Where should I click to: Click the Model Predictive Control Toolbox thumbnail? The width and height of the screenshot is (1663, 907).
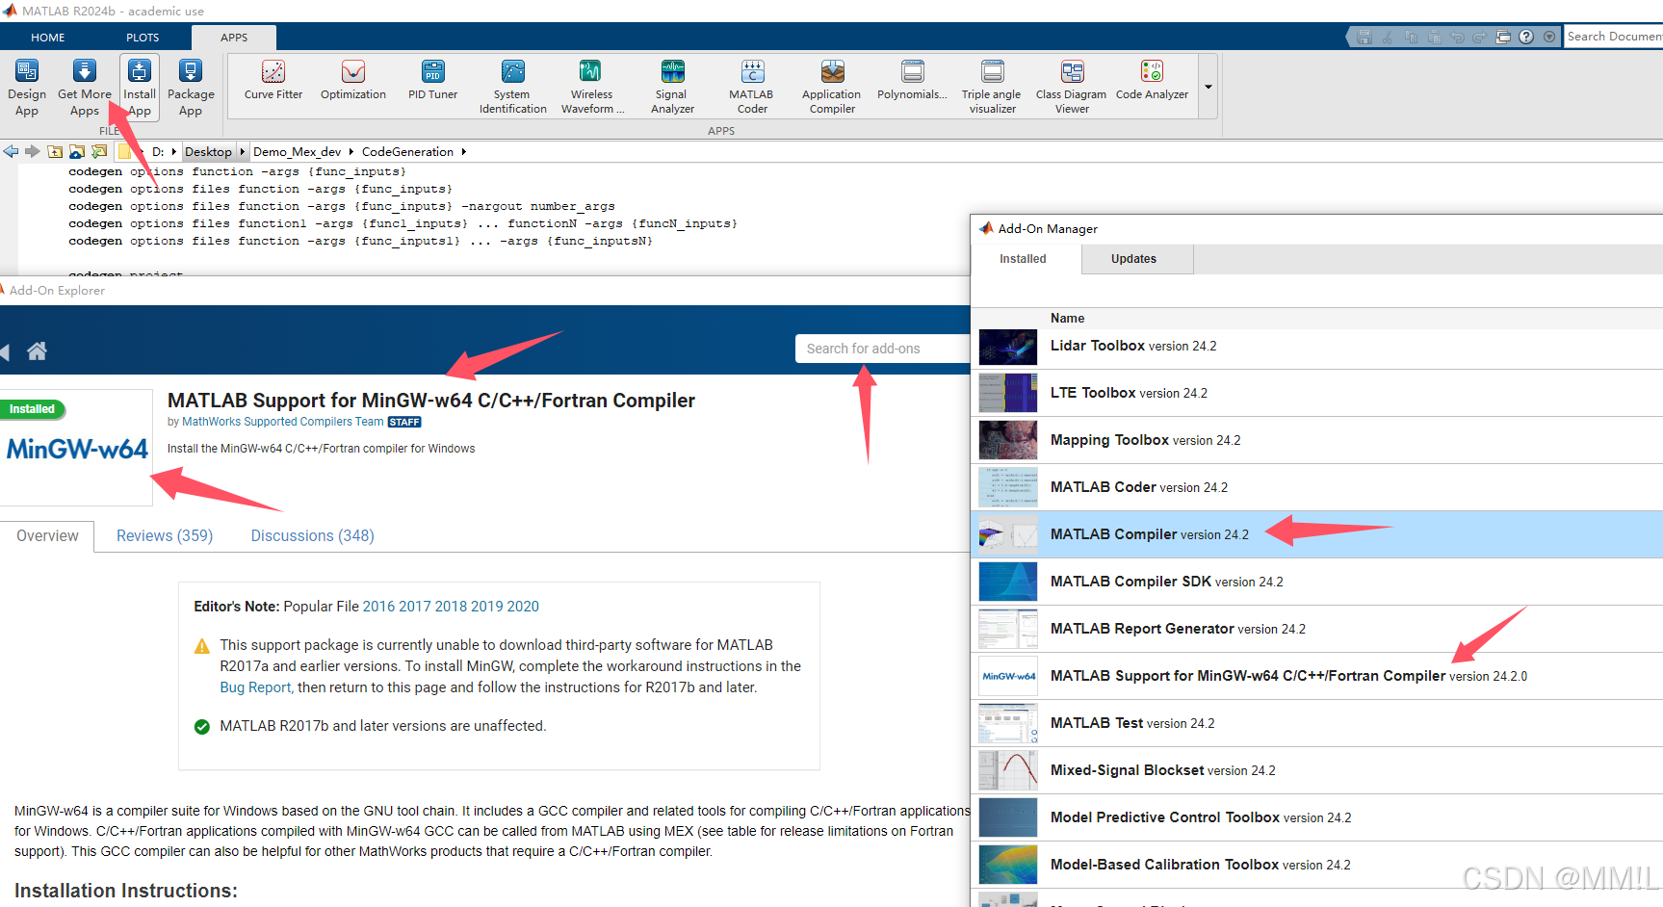(1008, 817)
